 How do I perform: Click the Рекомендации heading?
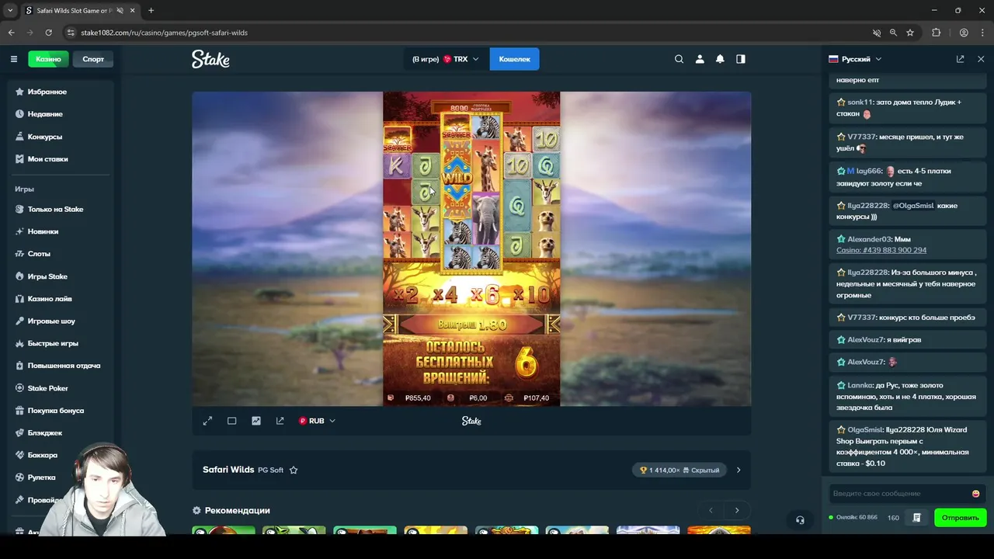(237, 510)
